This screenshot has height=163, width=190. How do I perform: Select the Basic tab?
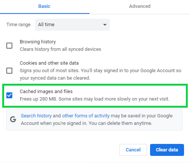point(44,6)
